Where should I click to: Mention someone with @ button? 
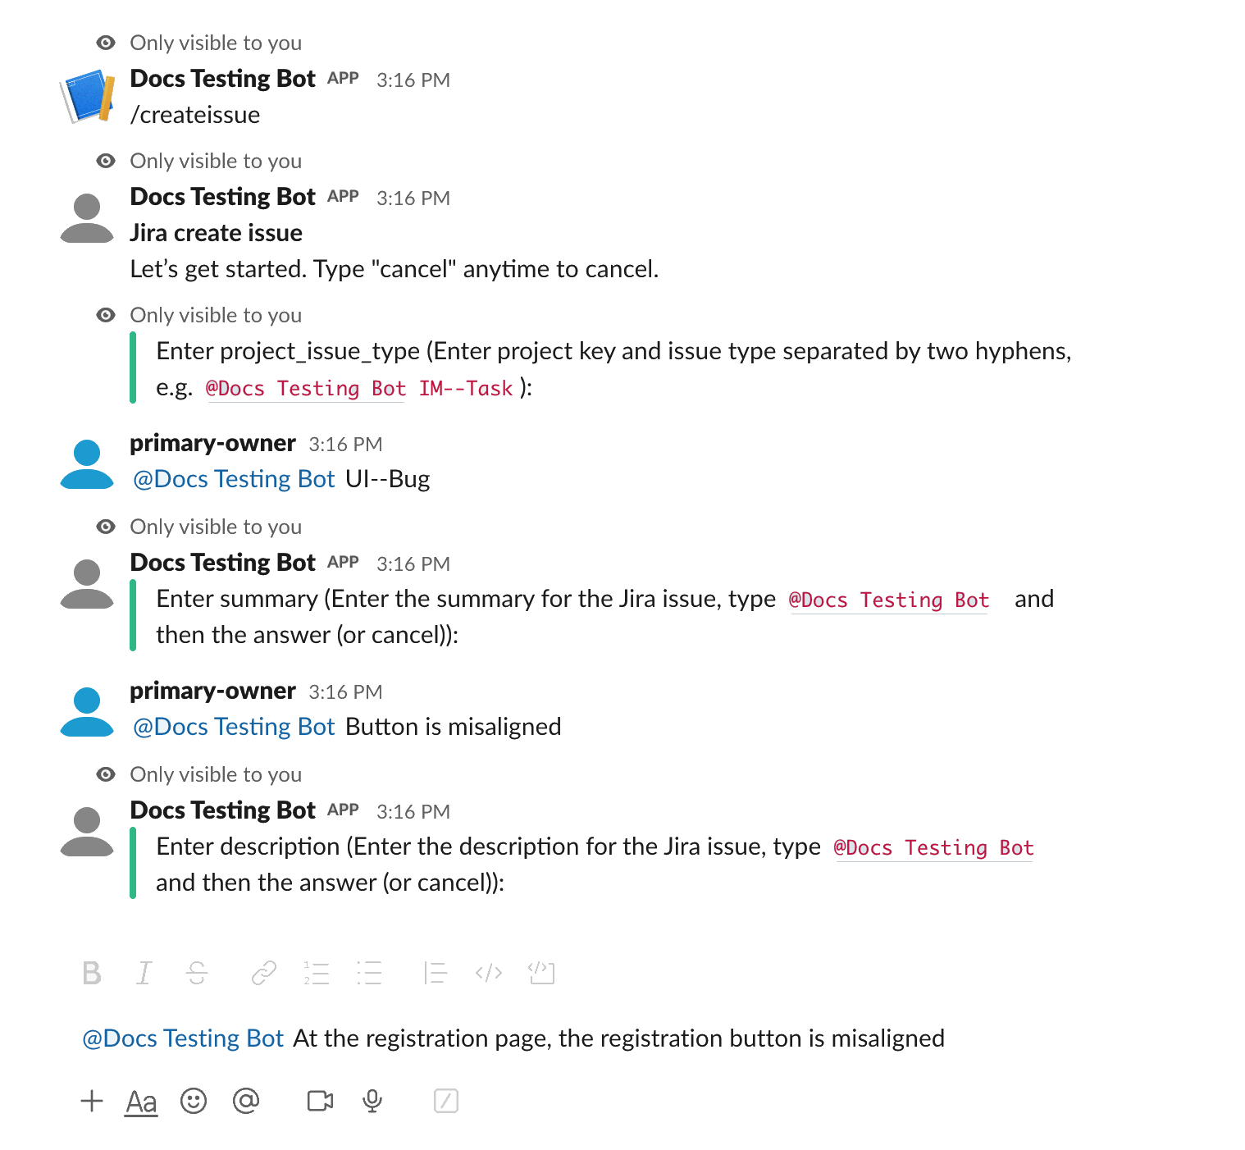click(246, 1101)
